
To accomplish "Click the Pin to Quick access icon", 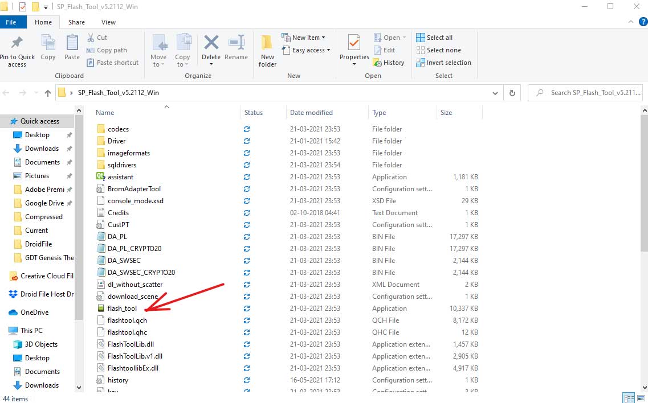I will coord(17,42).
